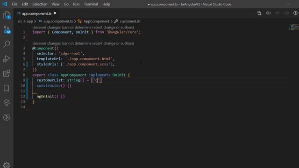Click the toggle file blame icon
Viewport: 299px width, 168px height.
pyautogui.click(x=268, y=13)
